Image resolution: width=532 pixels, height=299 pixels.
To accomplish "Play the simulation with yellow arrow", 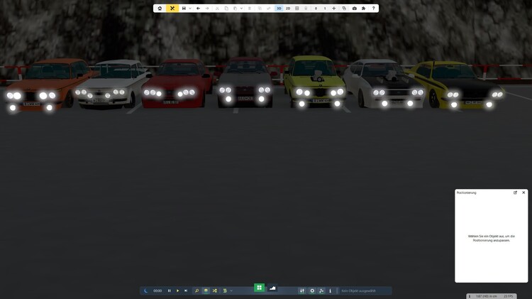I will click(177, 291).
